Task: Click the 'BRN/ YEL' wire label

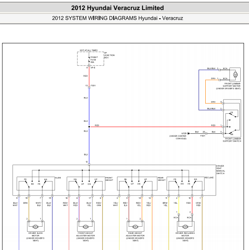Action: tap(165, 204)
